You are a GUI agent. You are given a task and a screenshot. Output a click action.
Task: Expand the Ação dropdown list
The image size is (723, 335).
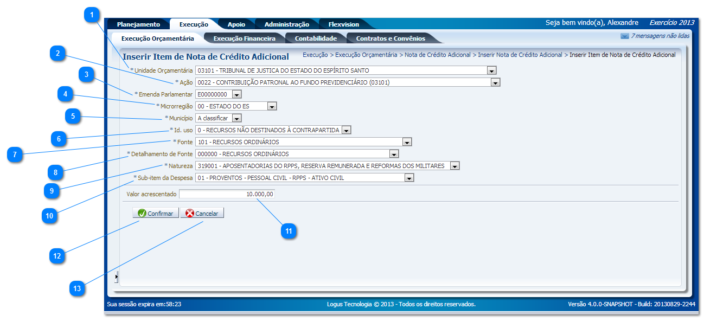click(495, 82)
